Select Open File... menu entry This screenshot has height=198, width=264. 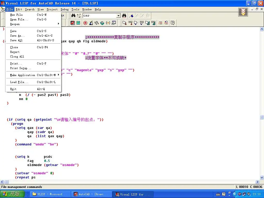[33, 19]
